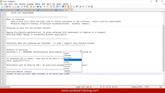Toggle Show All Characters pilcrow icon
The height and width of the screenshot is (93, 165).
(60, 6)
